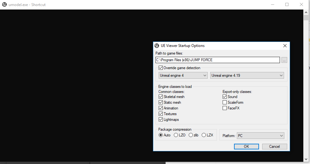Uncheck Override game detection
The height and width of the screenshot is (164, 310).
pos(161,68)
